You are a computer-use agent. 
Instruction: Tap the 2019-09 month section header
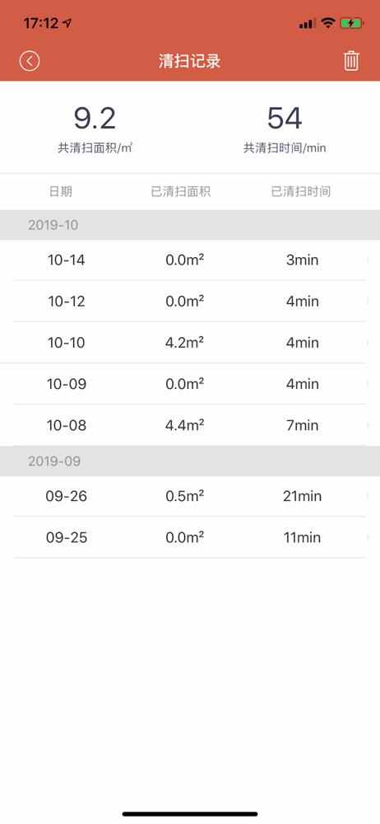pyautogui.click(x=190, y=461)
